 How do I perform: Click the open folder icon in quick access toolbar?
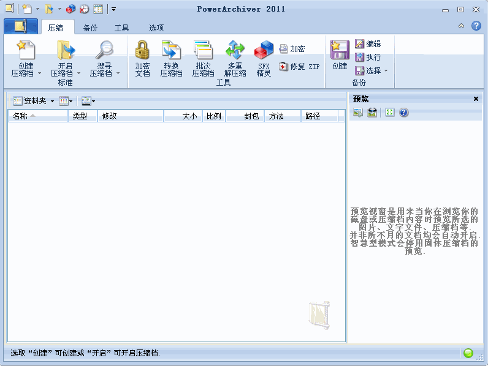pyautogui.click(x=49, y=9)
